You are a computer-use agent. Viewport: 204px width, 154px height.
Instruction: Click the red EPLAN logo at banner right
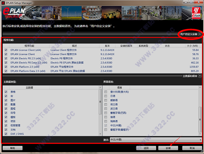click(x=196, y=13)
